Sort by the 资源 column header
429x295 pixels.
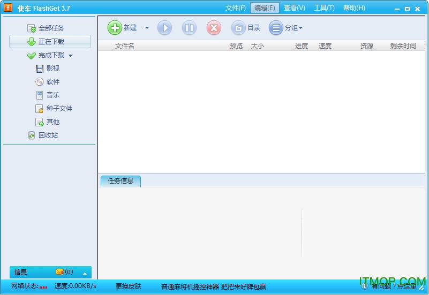pos(367,46)
